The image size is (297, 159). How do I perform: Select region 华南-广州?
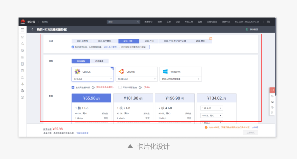(x=149, y=41)
